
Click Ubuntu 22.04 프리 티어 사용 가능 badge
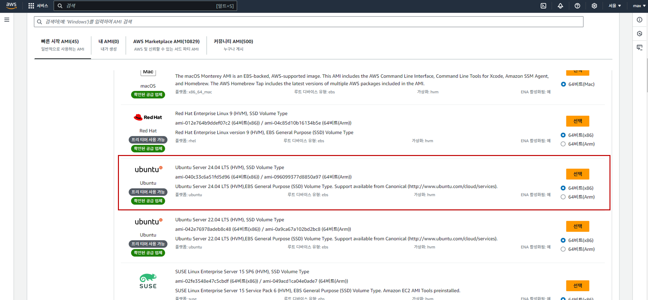(x=148, y=244)
